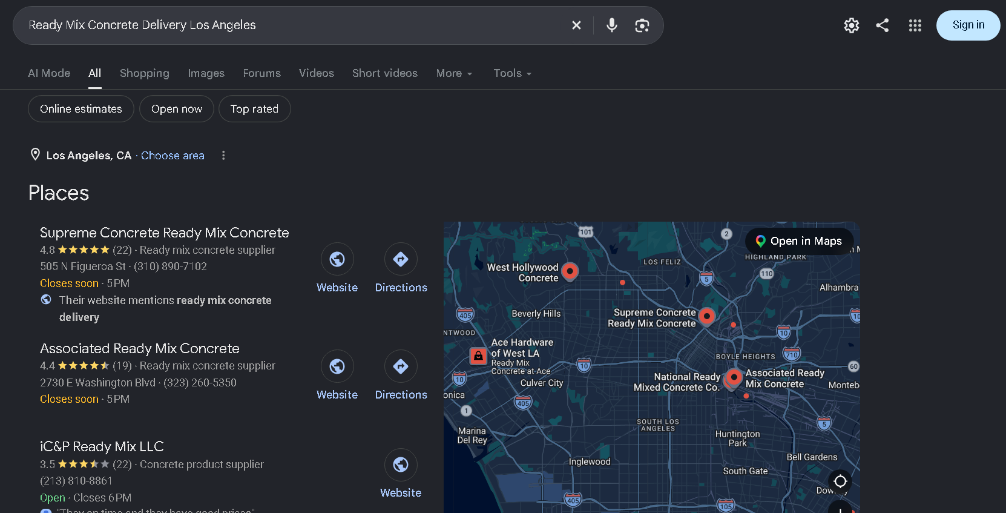This screenshot has height=513, width=1006.
Task: Open iC&P Ready Mix LLC website icon
Action: click(x=401, y=465)
